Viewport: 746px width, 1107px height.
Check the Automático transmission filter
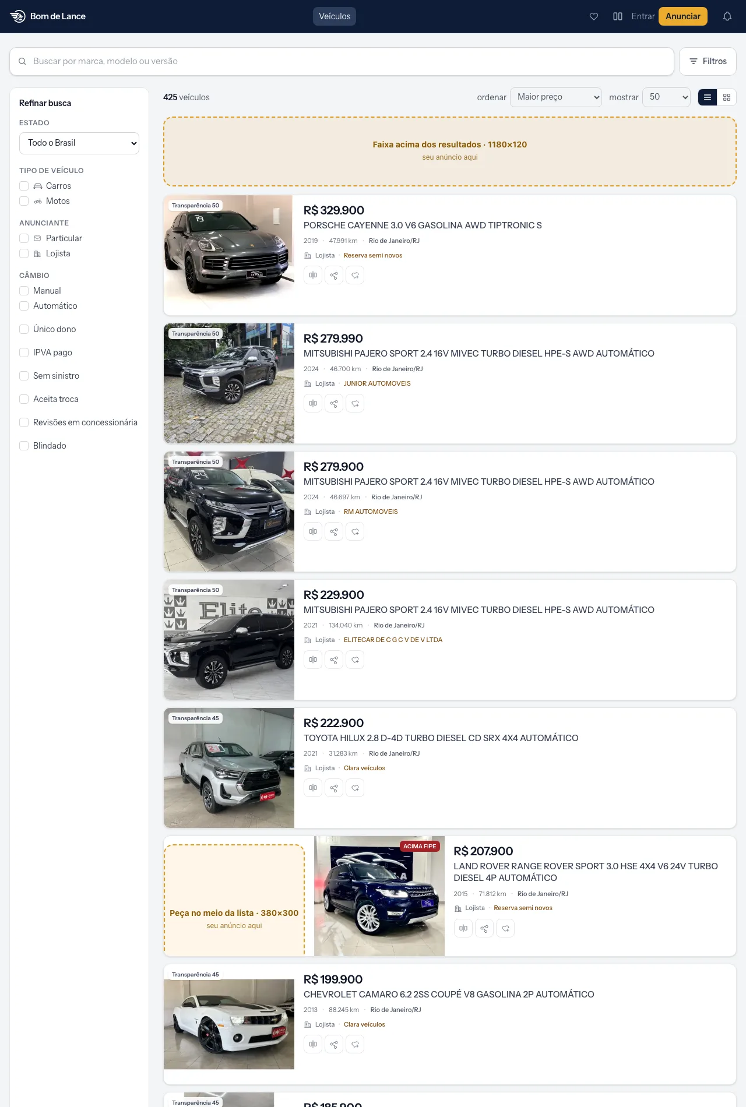click(x=24, y=306)
